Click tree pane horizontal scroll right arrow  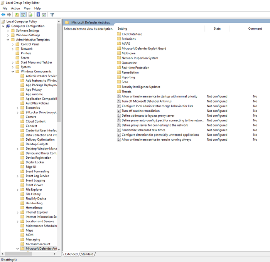[55, 254]
